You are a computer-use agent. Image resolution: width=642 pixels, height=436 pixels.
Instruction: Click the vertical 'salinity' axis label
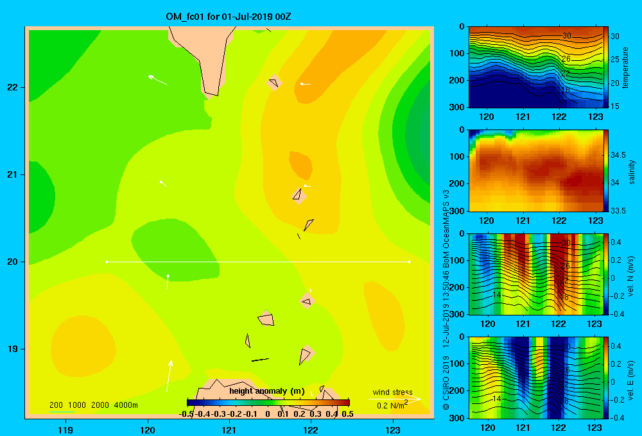(632, 172)
